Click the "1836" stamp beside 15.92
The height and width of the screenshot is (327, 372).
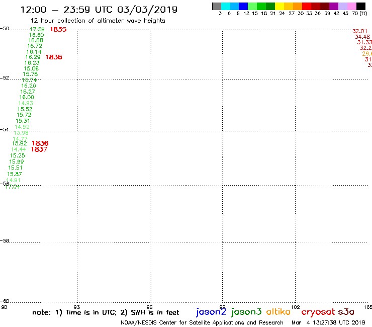[40, 143]
